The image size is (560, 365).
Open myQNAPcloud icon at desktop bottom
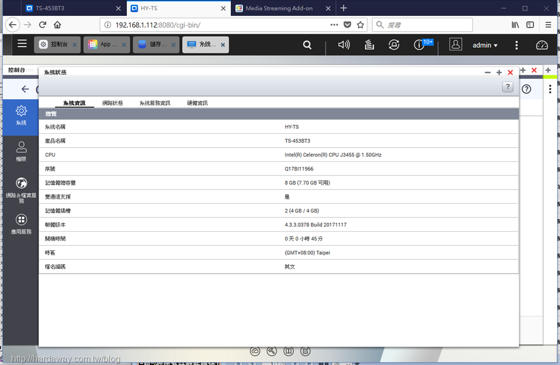(x=255, y=351)
